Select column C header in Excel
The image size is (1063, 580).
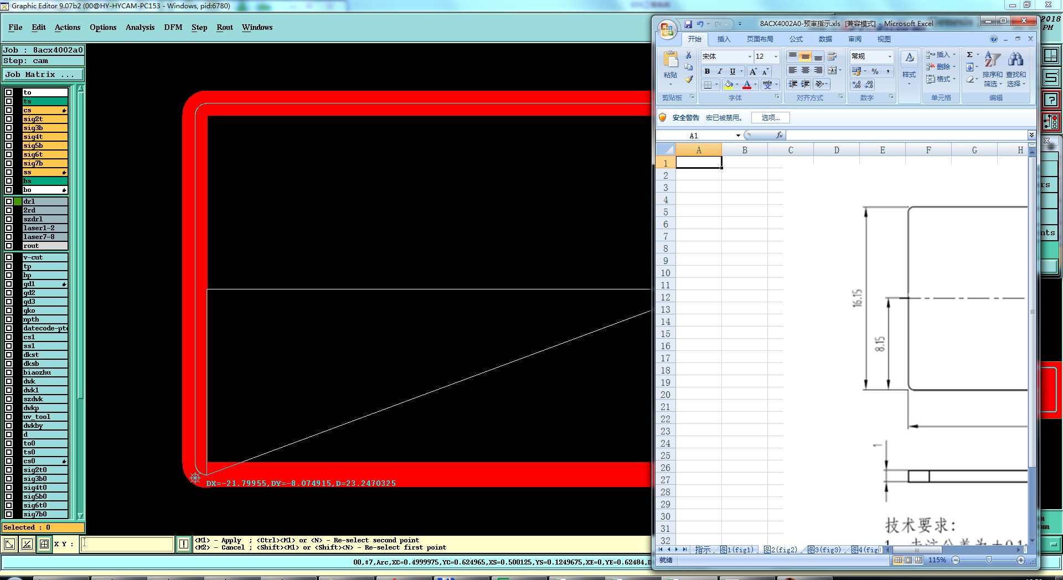tap(791, 150)
